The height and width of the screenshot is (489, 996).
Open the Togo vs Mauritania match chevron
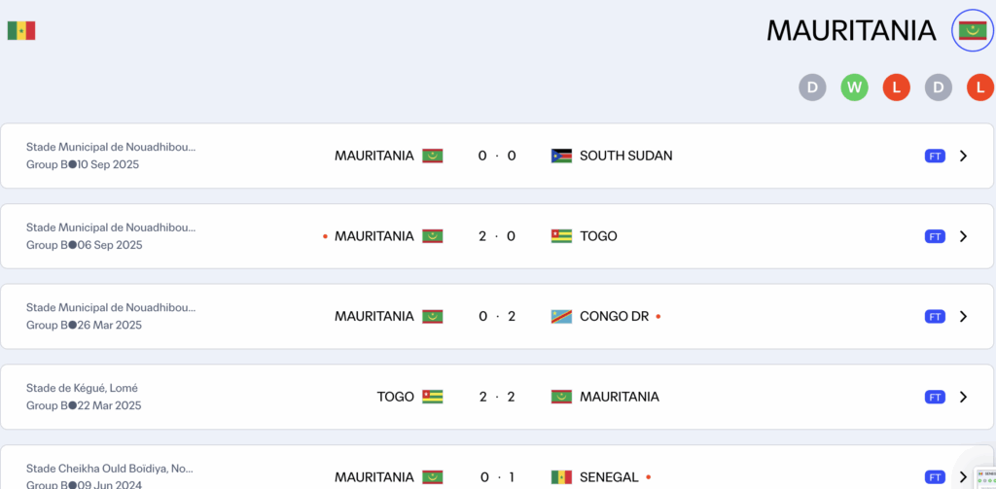[x=963, y=397]
